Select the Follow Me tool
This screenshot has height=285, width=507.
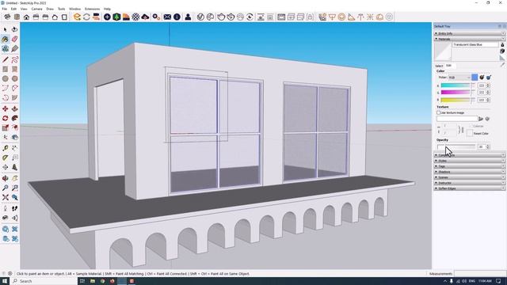(14, 118)
